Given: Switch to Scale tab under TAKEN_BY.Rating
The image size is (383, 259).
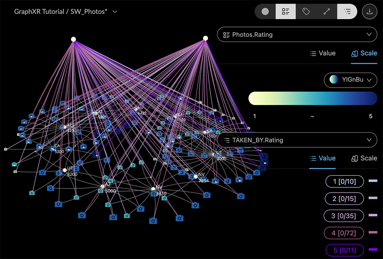Looking at the screenshot, I should pos(364,158).
